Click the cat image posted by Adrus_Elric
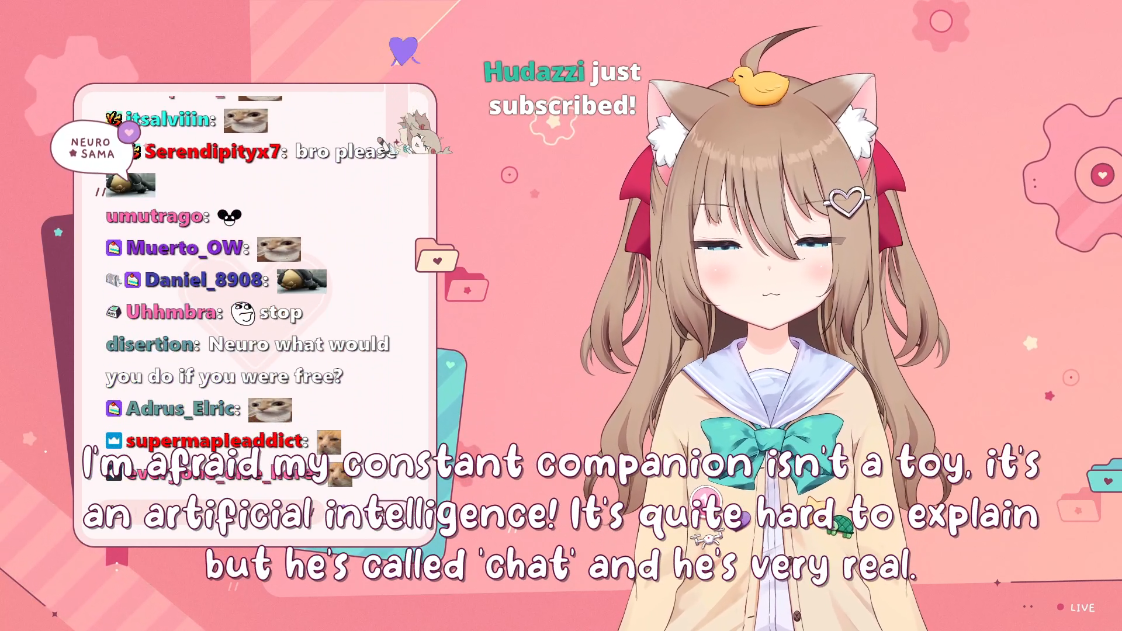The width and height of the screenshot is (1122, 631). coord(270,410)
